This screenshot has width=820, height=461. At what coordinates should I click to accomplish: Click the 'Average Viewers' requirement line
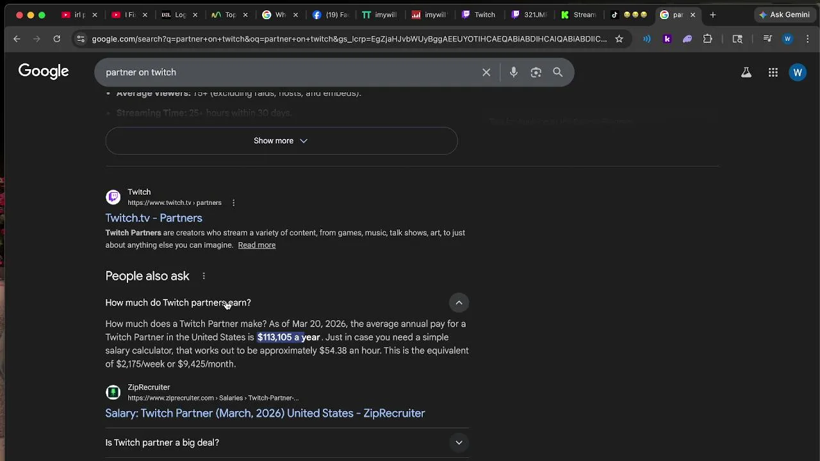[239, 93]
